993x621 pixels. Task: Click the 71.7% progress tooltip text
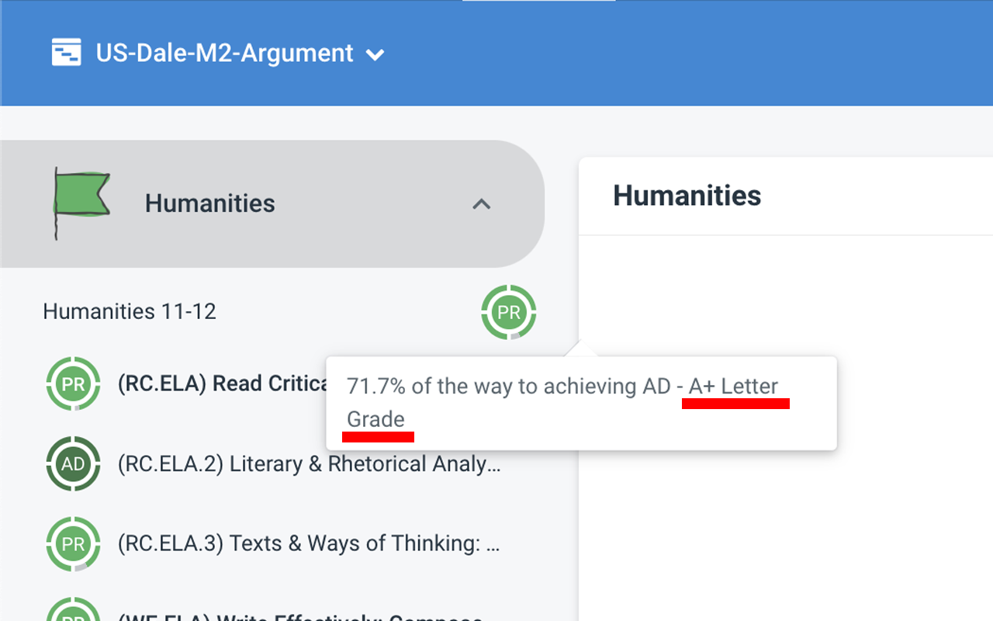point(508,386)
